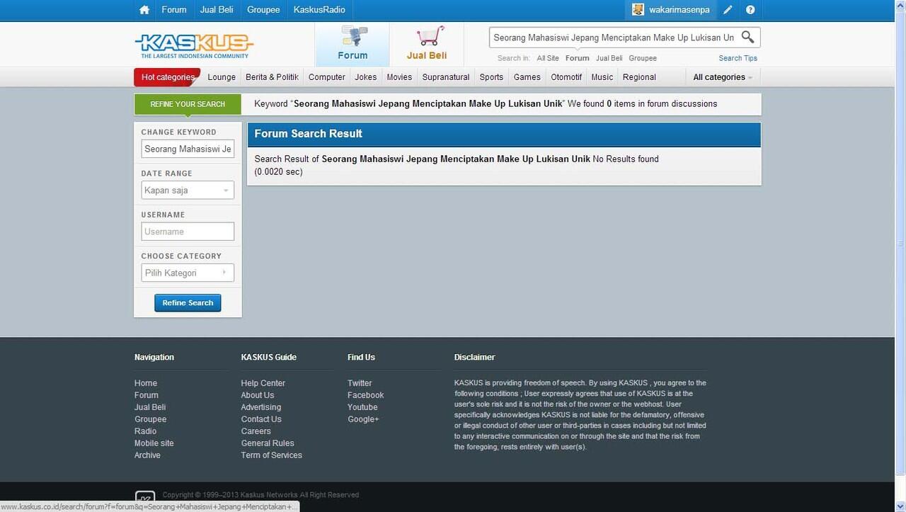This screenshot has width=906, height=512.
Task: Open the Games category
Action: click(527, 77)
